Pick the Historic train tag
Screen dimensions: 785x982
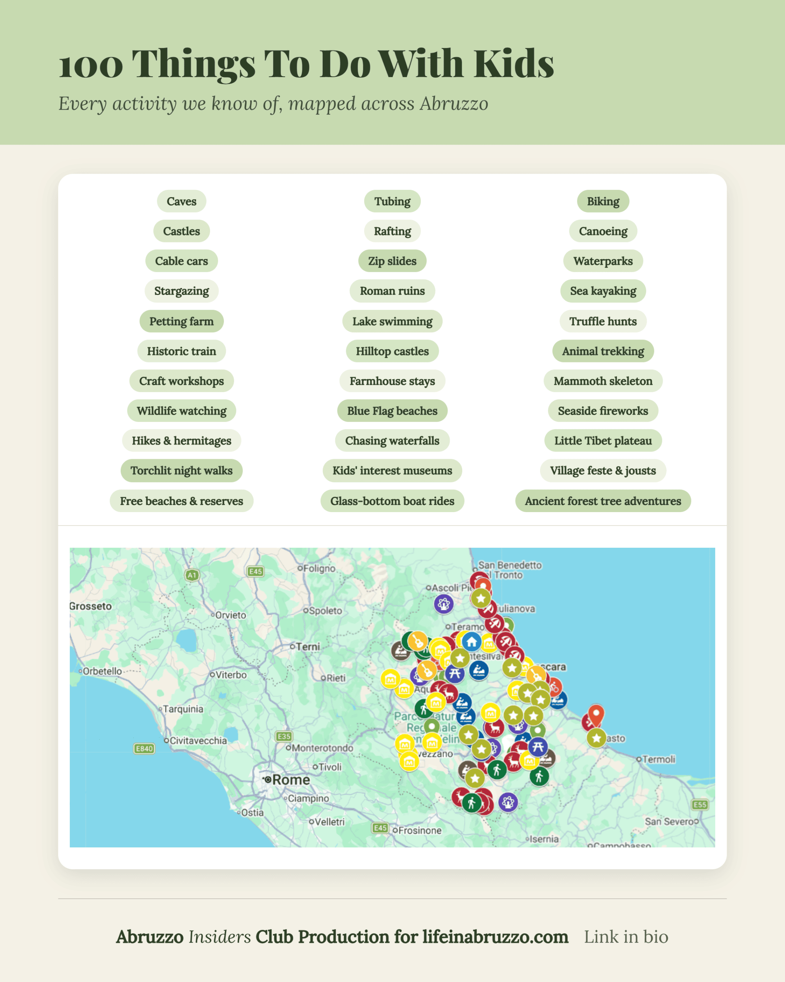[x=182, y=351]
